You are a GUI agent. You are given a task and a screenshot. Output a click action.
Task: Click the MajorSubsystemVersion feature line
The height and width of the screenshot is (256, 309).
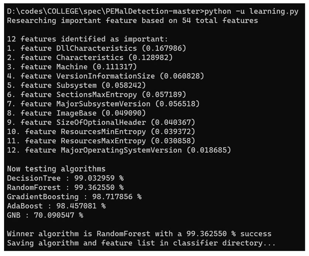coord(103,104)
